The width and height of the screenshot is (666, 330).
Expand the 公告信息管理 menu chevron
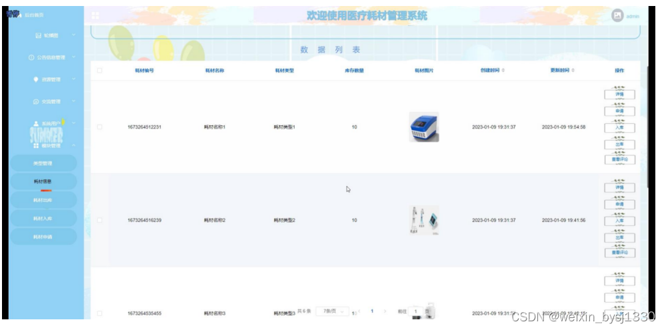click(x=73, y=57)
